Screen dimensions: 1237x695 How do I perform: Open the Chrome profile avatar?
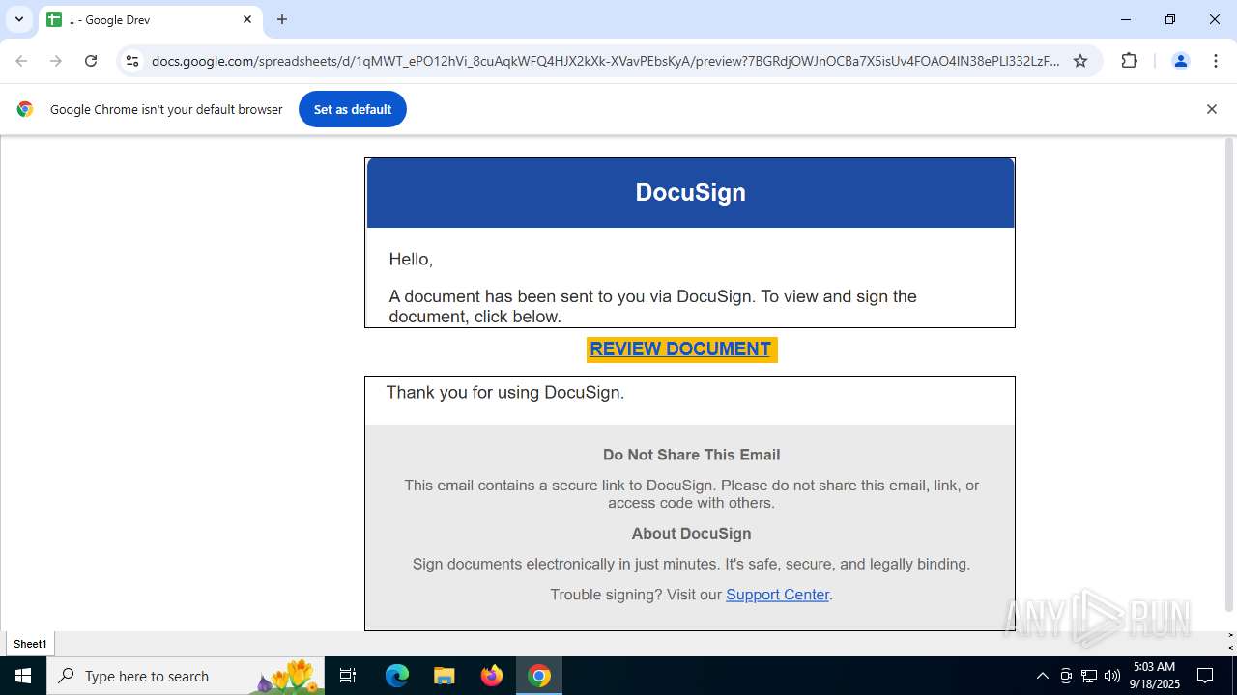point(1180,61)
